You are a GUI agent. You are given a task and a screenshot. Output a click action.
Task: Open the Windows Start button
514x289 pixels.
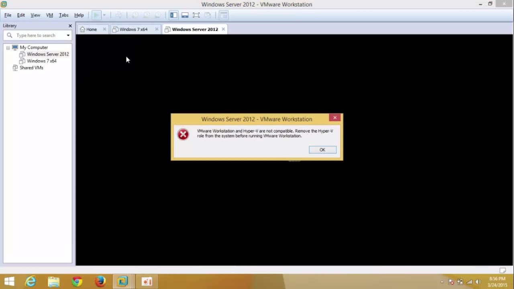(x=9, y=281)
